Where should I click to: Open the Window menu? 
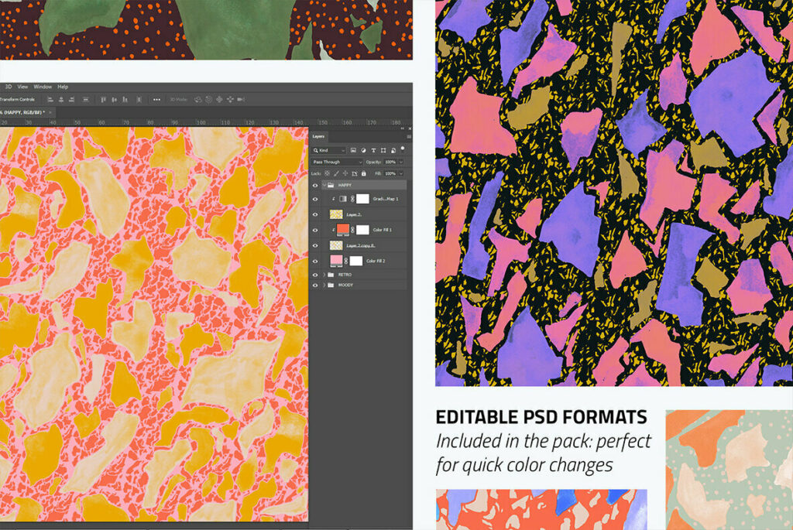pyautogui.click(x=43, y=87)
